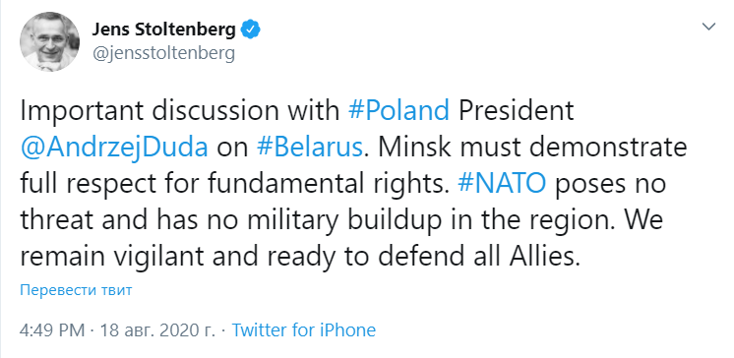Open Jens Stoltenberg's profile picture
734x358 pixels.
tap(49, 41)
